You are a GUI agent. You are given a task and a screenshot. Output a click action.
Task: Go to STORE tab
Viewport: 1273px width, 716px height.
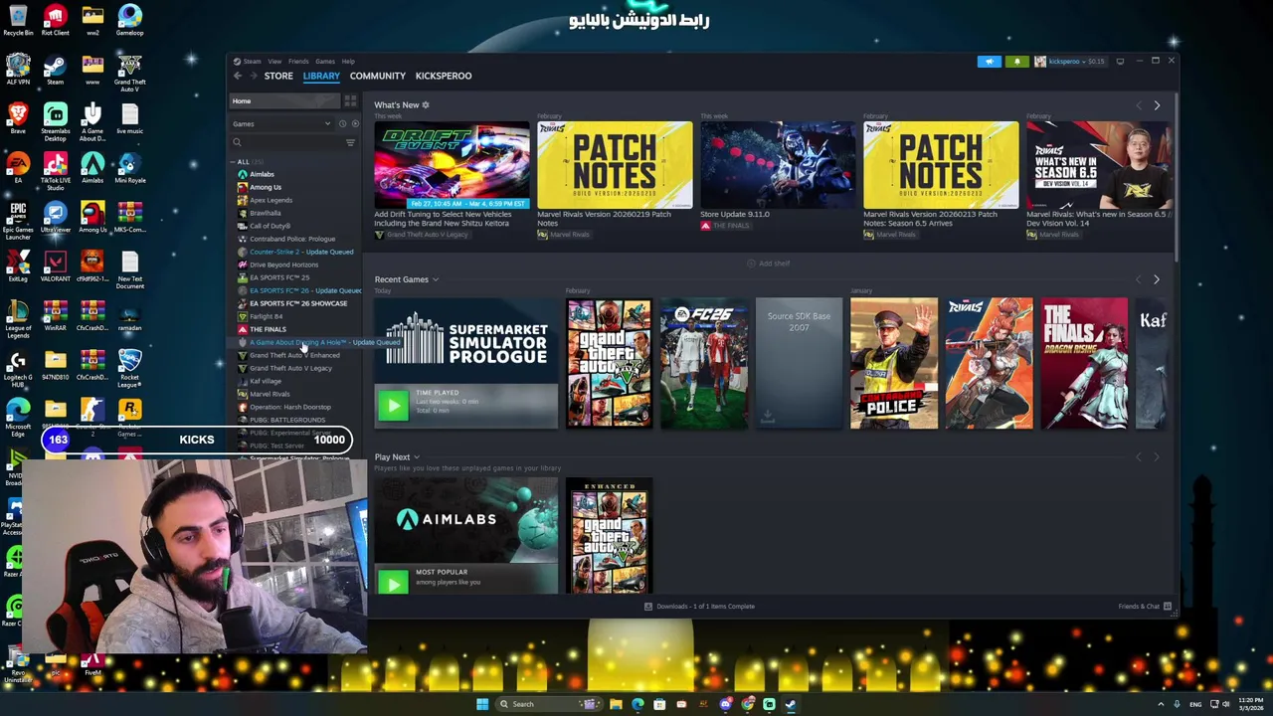278,76
